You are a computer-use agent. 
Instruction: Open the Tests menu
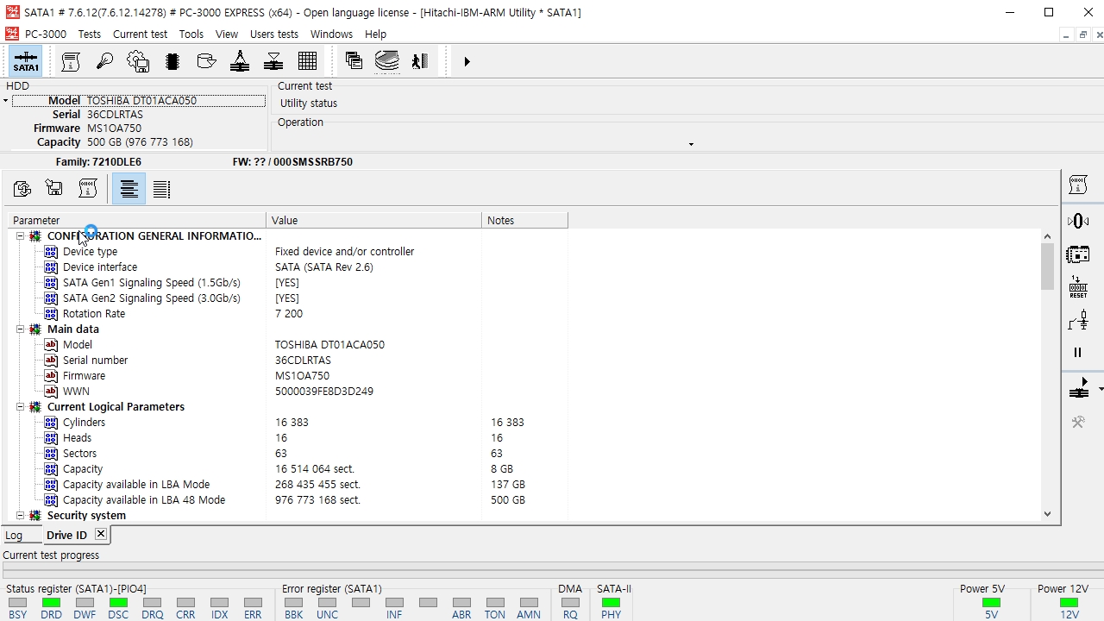click(x=89, y=34)
